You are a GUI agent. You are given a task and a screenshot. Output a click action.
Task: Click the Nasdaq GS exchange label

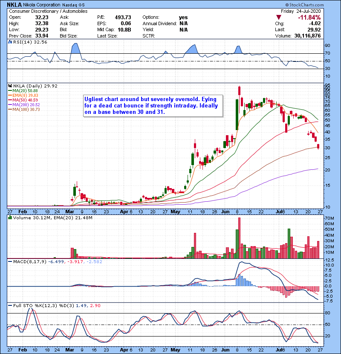pos(73,5)
